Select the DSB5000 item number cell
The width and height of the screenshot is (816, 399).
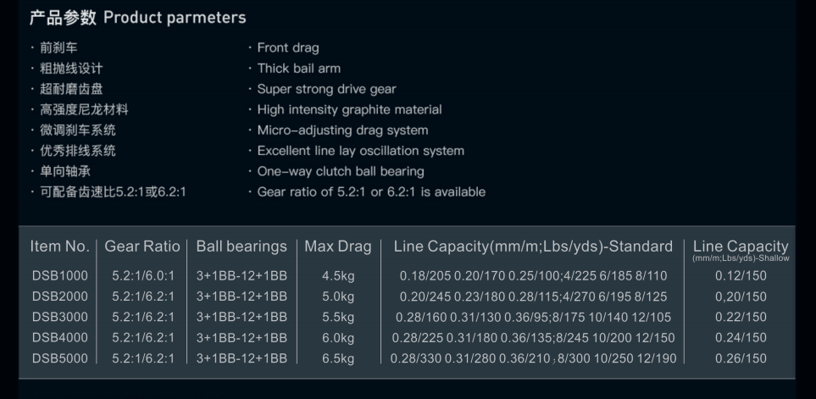click(x=59, y=358)
